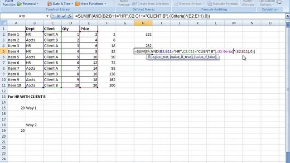Select column header D
290x163 pixels.
[x=71, y=23]
